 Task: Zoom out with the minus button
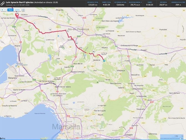click(5, 10)
